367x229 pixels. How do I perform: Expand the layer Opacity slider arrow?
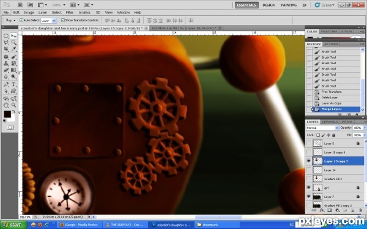click(364, 128)
